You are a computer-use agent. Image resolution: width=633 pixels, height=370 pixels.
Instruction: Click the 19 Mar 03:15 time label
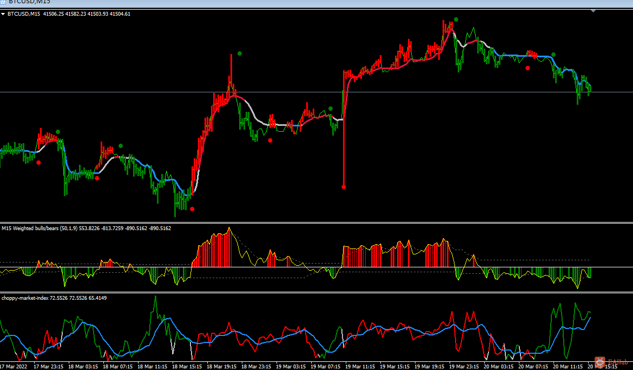[x=291, y=366]
